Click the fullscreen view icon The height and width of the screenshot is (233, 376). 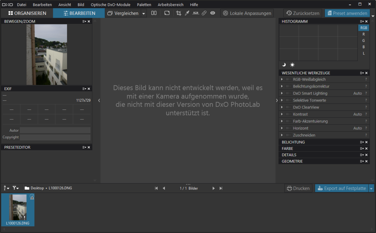(167, 13)
